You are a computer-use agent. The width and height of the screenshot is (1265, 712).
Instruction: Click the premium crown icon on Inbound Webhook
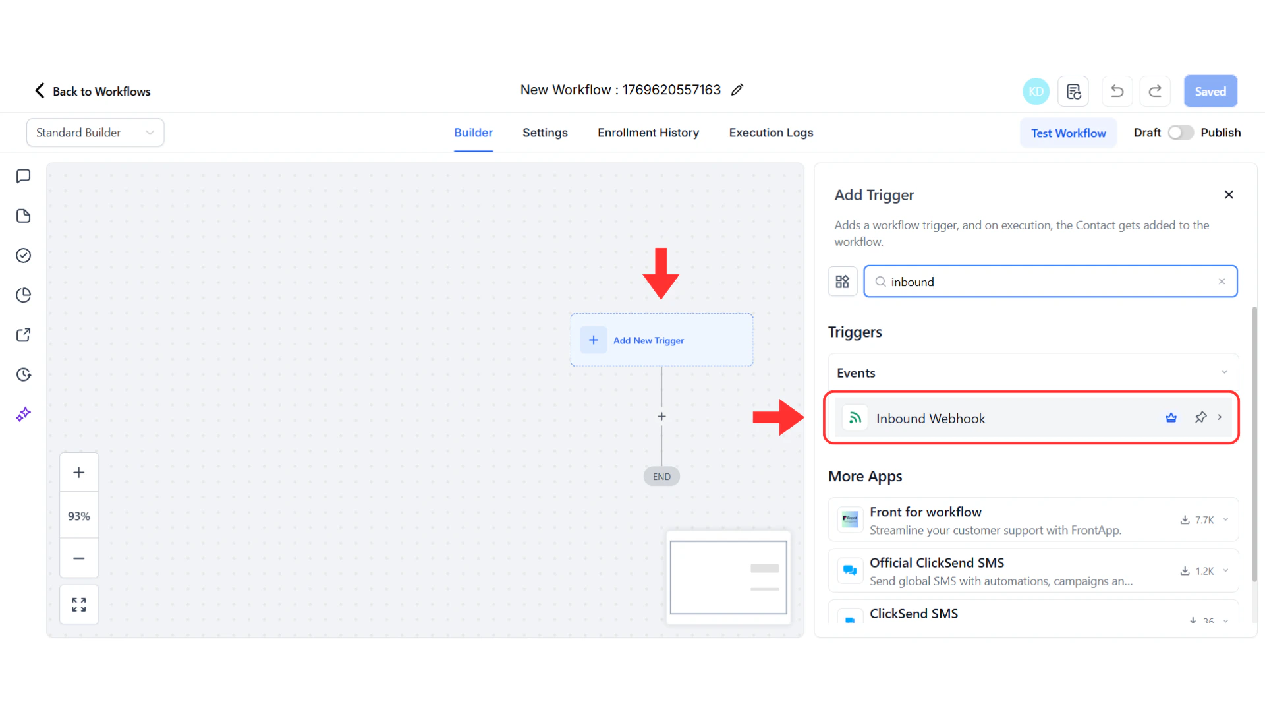[x=1171, y=417]
